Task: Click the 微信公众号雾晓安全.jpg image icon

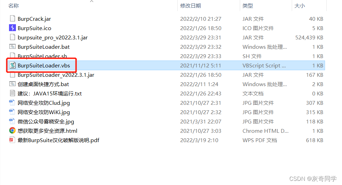Action: (12, 121)
